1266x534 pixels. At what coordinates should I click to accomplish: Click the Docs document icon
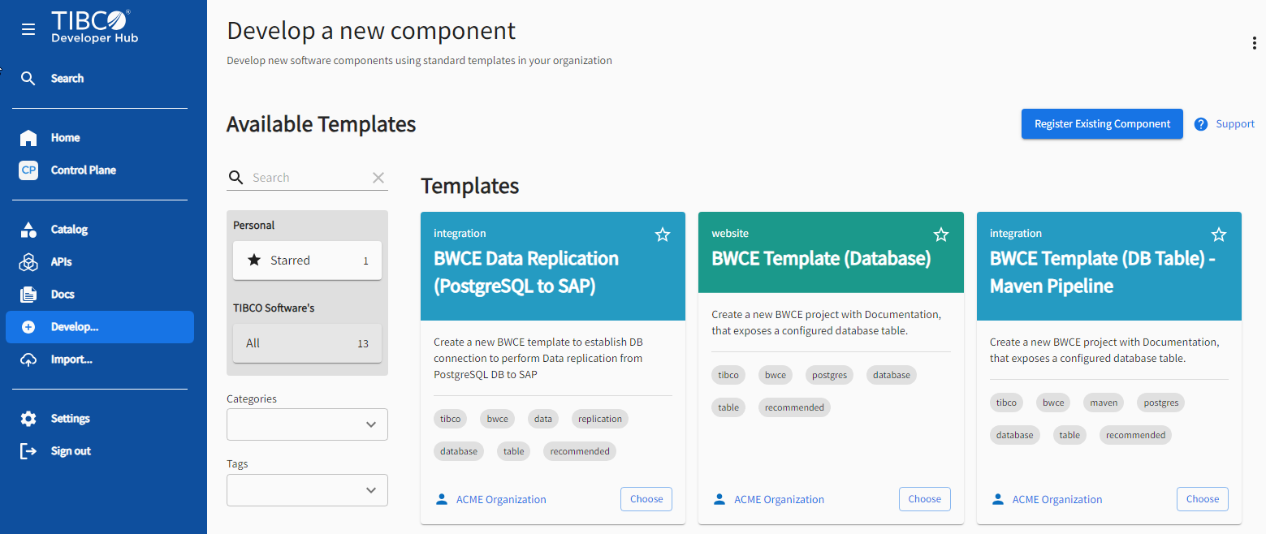(x=28, y=295)
